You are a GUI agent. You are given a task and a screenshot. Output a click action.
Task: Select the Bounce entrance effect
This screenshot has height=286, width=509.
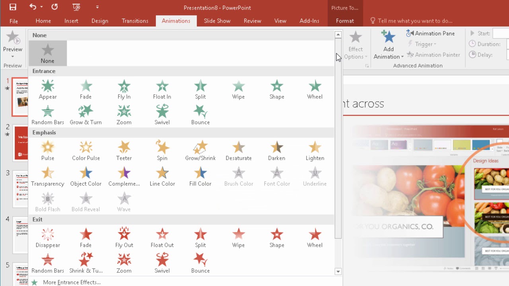click(x=200, y=115)
